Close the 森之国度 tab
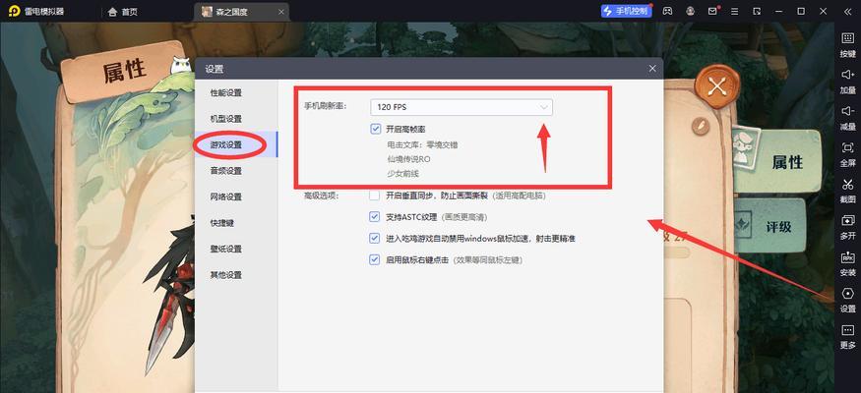The image size is (861, 393). (x=281, y=12)
